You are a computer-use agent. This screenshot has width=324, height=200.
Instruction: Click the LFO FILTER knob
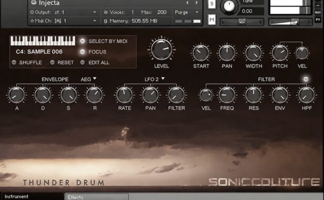176,95
